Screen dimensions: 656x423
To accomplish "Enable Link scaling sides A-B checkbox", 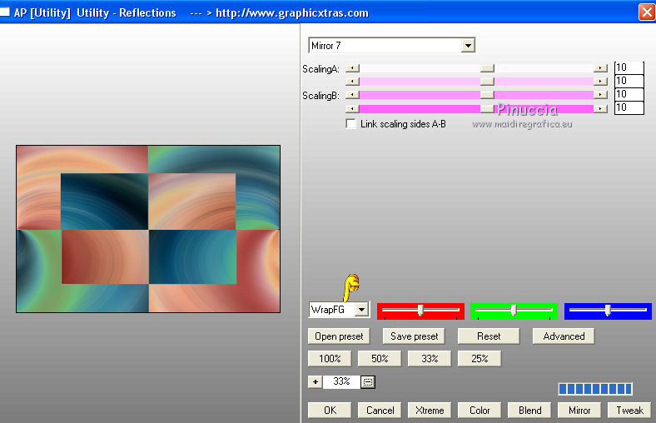I will pos(351,124).
